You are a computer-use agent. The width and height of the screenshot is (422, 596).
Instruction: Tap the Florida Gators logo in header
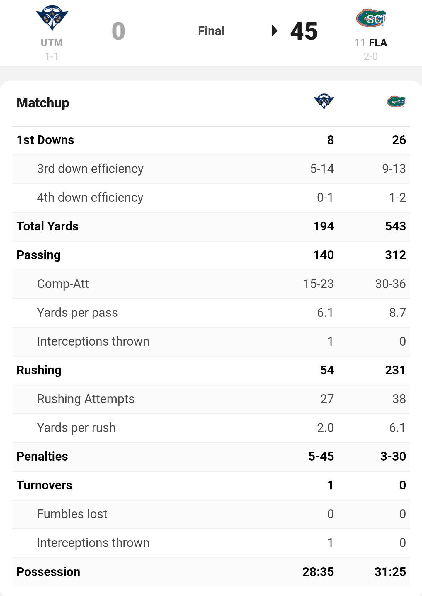point(371,18)
